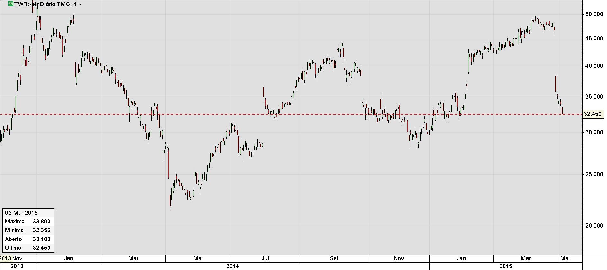Click the 2015 year label on time axis
This screenshot has height=270, width=607.
[506, 266]
